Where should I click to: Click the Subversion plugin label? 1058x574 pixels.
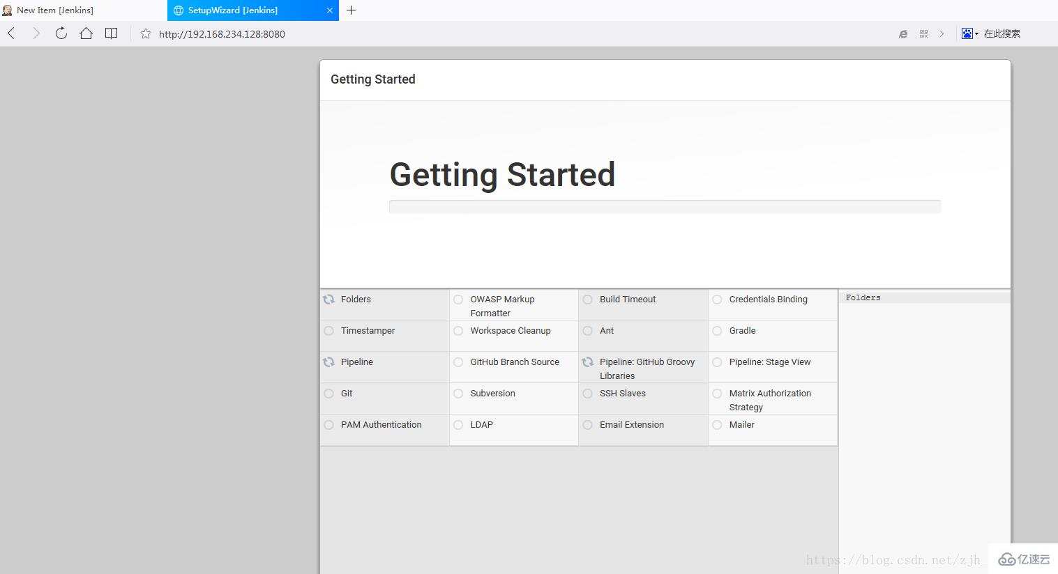(x=492, y=394)
